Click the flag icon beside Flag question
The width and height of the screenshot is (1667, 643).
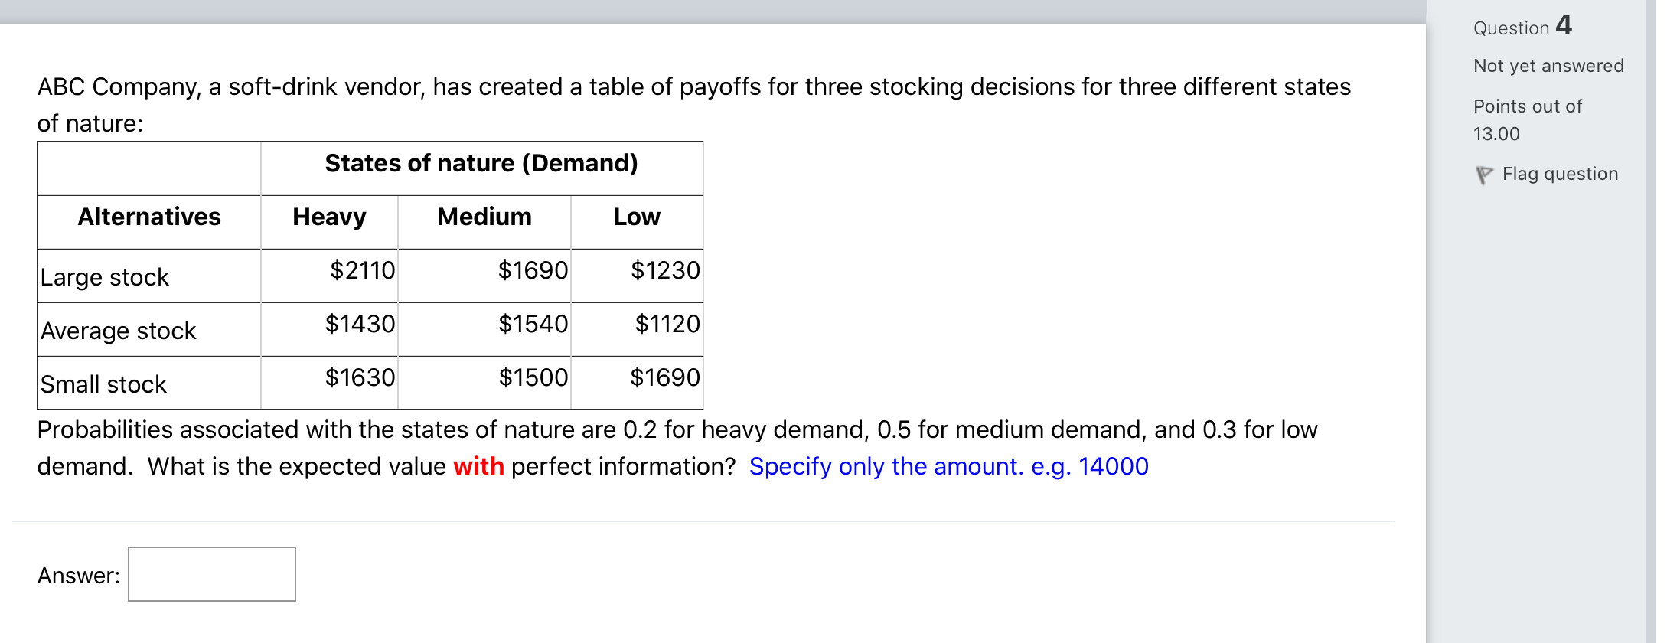point(1484,175)
